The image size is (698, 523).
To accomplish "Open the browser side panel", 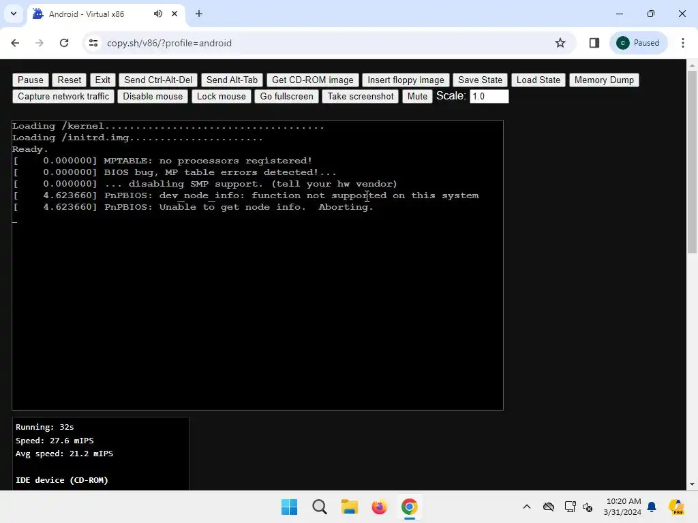I will [x=594, y=43].
